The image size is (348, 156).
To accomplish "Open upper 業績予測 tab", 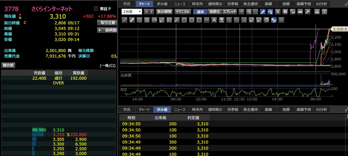I will pos(303,4).
